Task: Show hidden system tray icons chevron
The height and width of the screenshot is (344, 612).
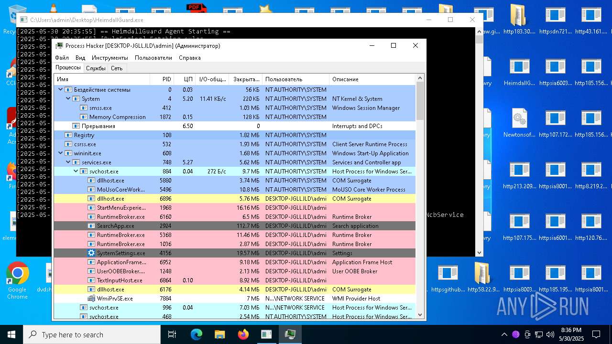Action: (x=504, y=334)
